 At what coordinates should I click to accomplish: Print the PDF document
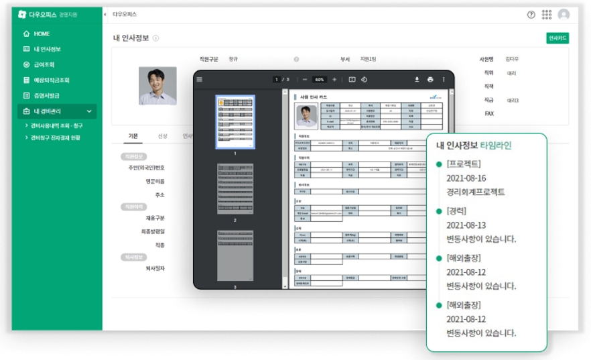430,80
